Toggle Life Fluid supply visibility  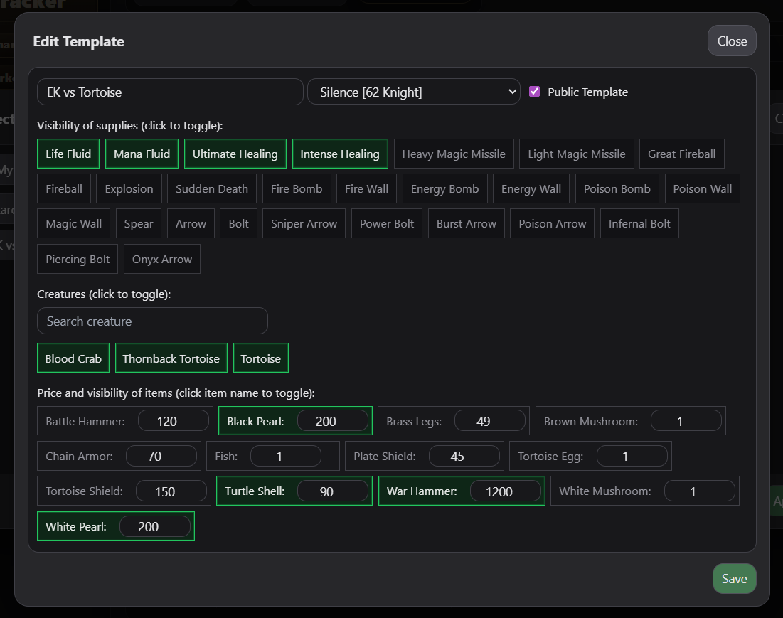[x=68, y=154]
